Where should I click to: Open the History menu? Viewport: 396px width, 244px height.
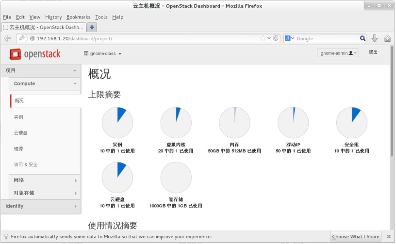pos(53,17)
